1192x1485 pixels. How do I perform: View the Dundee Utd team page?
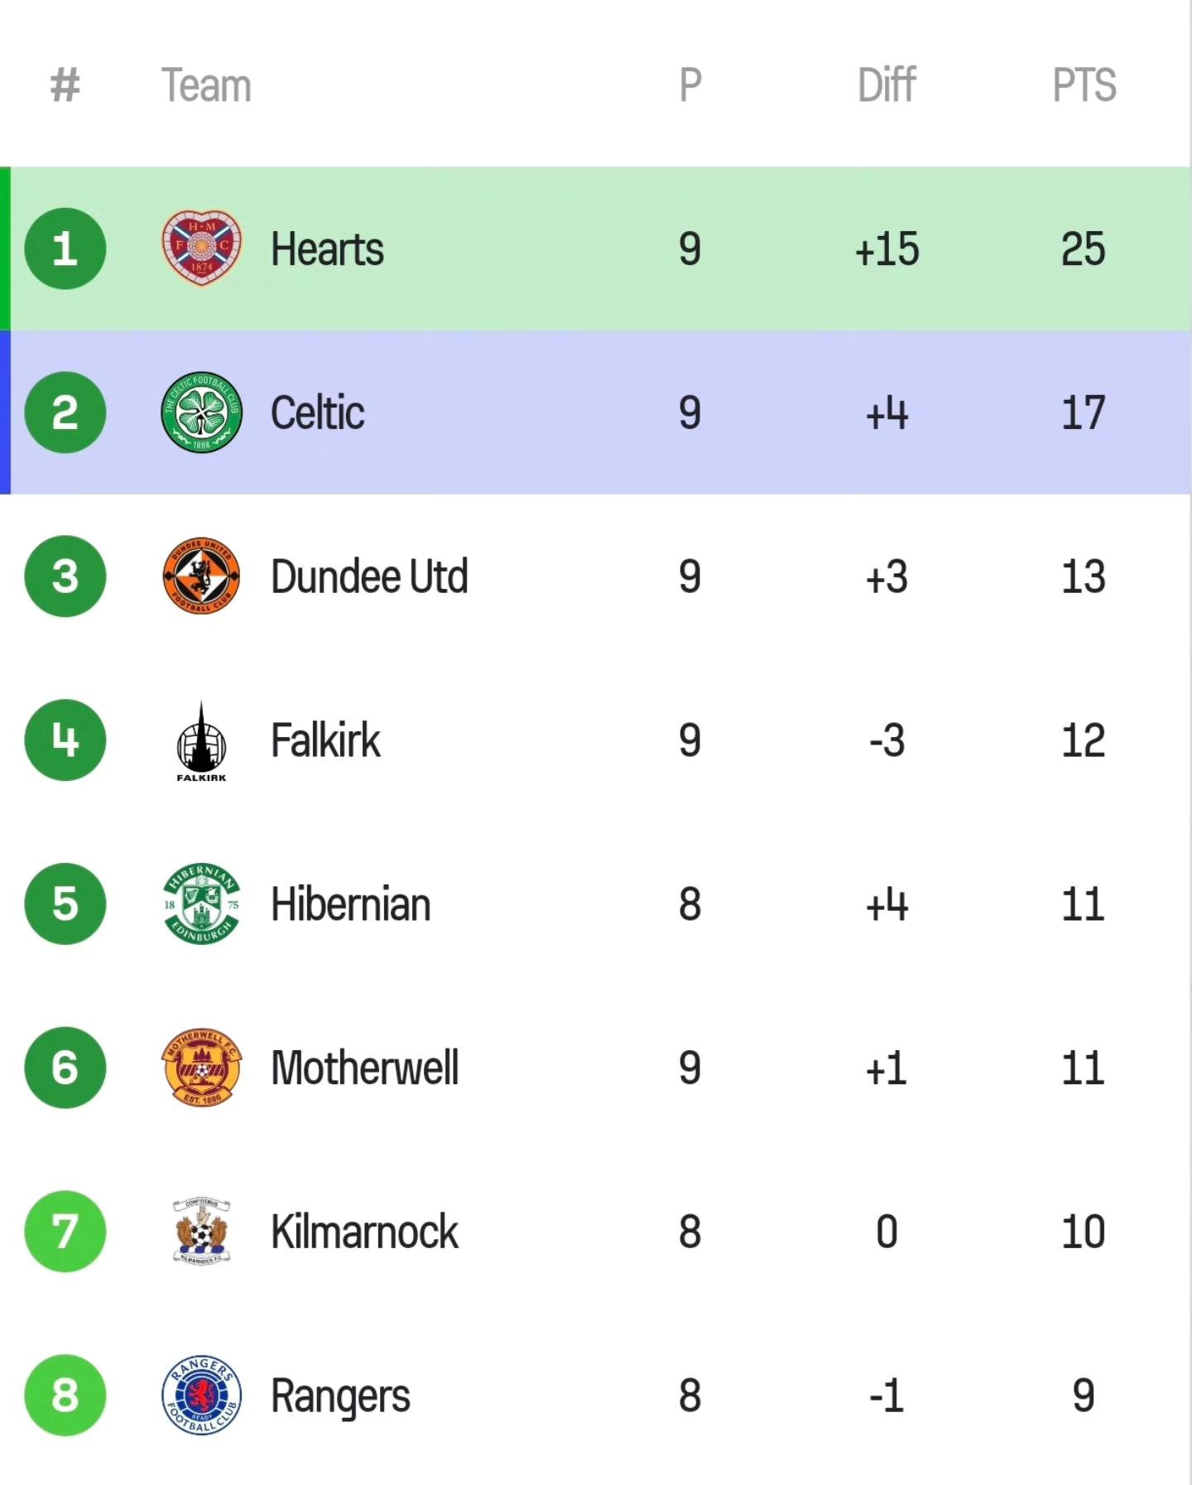[369, 576]
